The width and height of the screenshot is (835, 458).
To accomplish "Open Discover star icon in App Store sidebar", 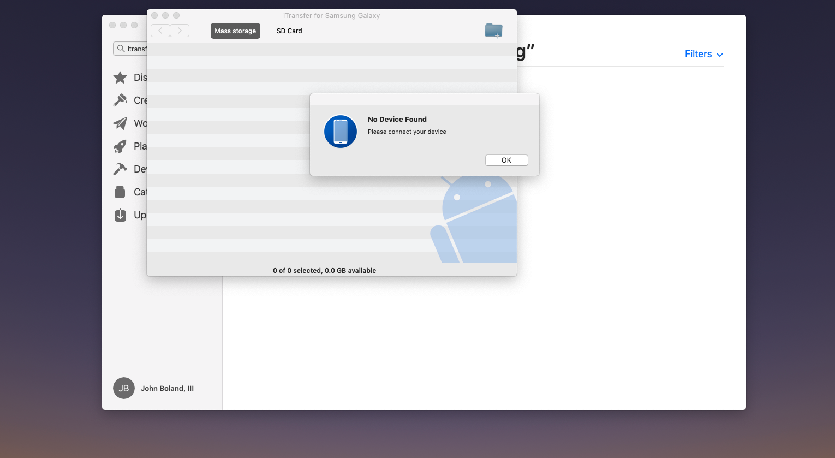I will pyautogui.click(x=120, y=78).
